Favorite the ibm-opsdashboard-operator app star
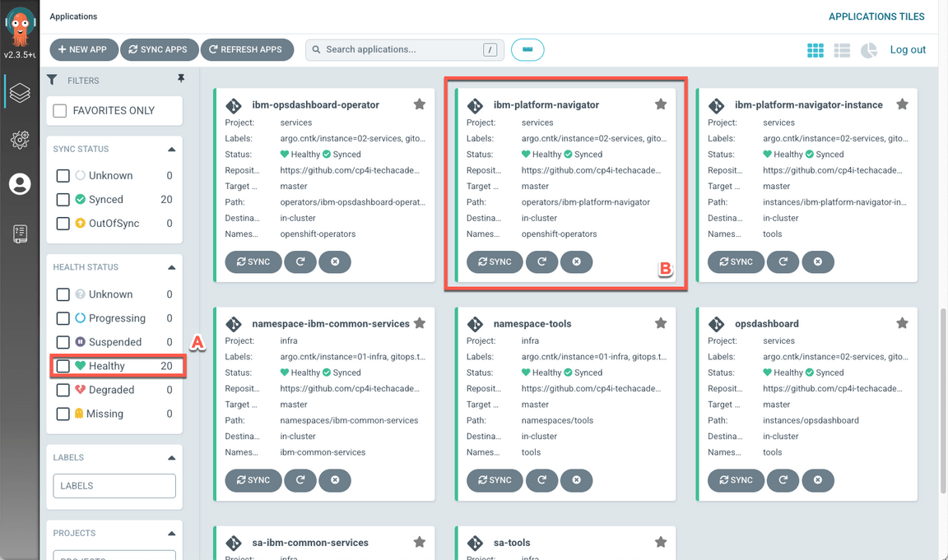 pyautogui.click(x=420, y=104)
